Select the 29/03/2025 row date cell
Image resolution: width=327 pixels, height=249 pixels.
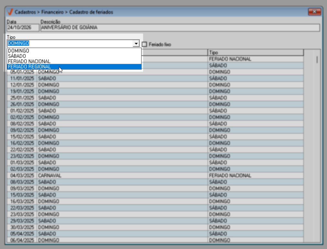click(x=22, y=221)
